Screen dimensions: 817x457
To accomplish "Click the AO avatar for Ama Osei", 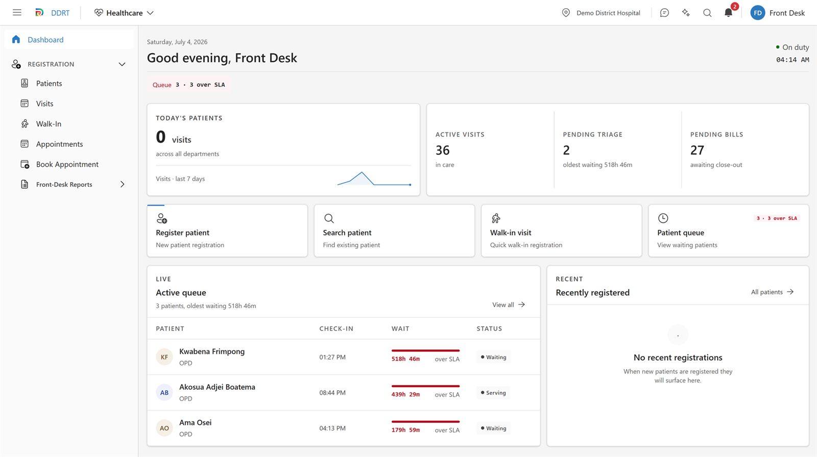I will click(x=164, y=428).
